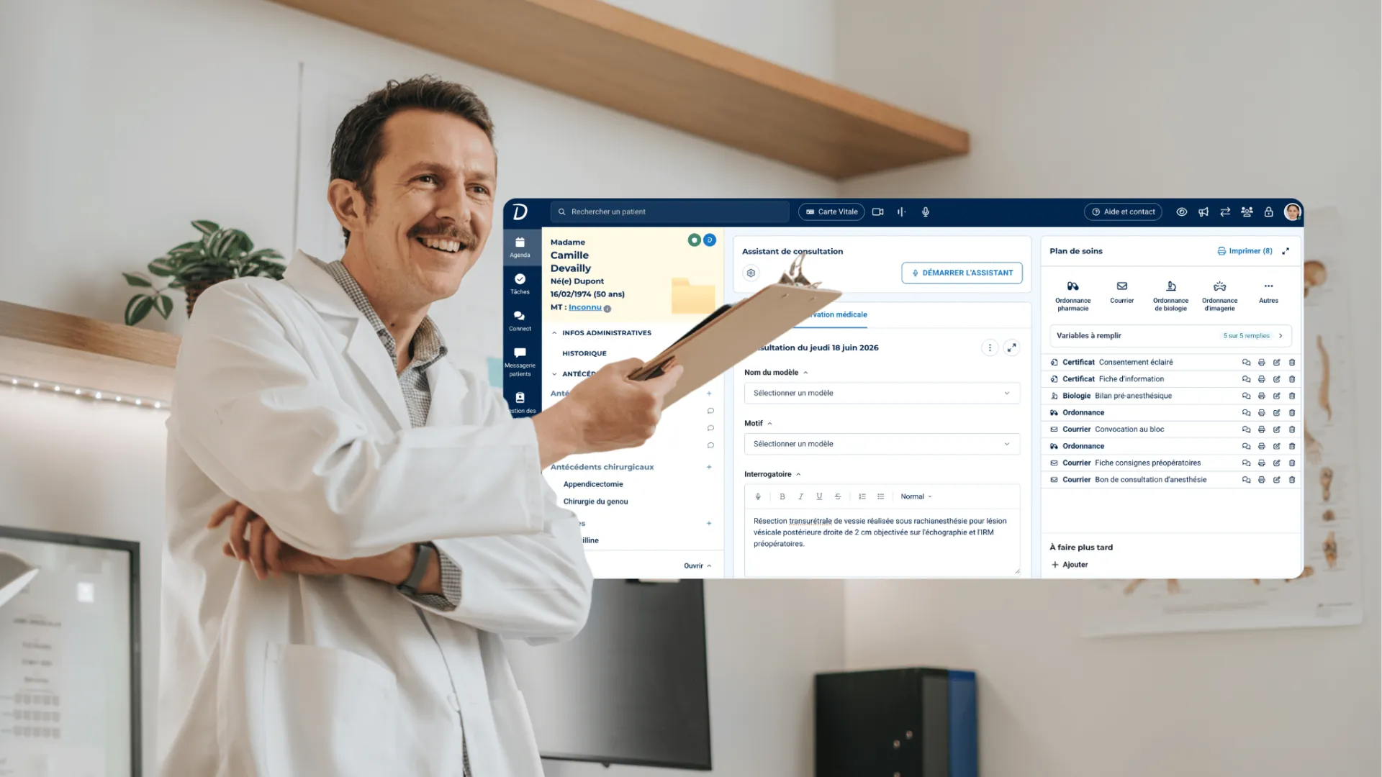Click the audio waveform icon in top bar
The width and height of the screenshot is (1382, 777).
(901, 212)
